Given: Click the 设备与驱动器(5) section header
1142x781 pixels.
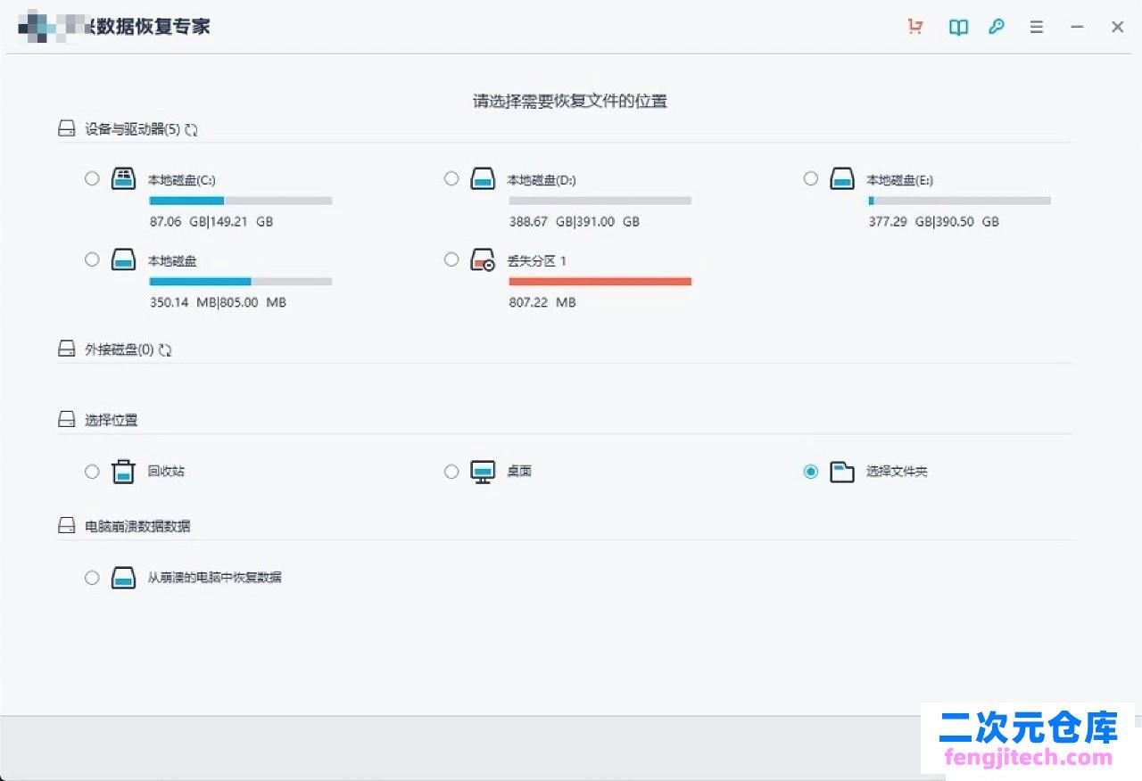Looking at the screenshot, I should coord(133,129).
